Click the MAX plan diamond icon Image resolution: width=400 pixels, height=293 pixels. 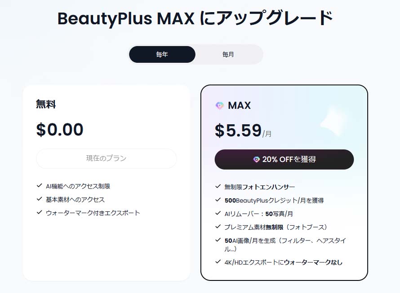click(219, 106)
